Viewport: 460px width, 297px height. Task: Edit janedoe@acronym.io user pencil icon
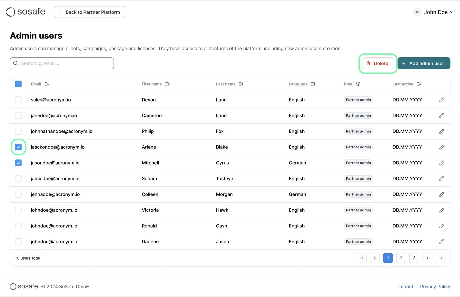tap(442, 116)
